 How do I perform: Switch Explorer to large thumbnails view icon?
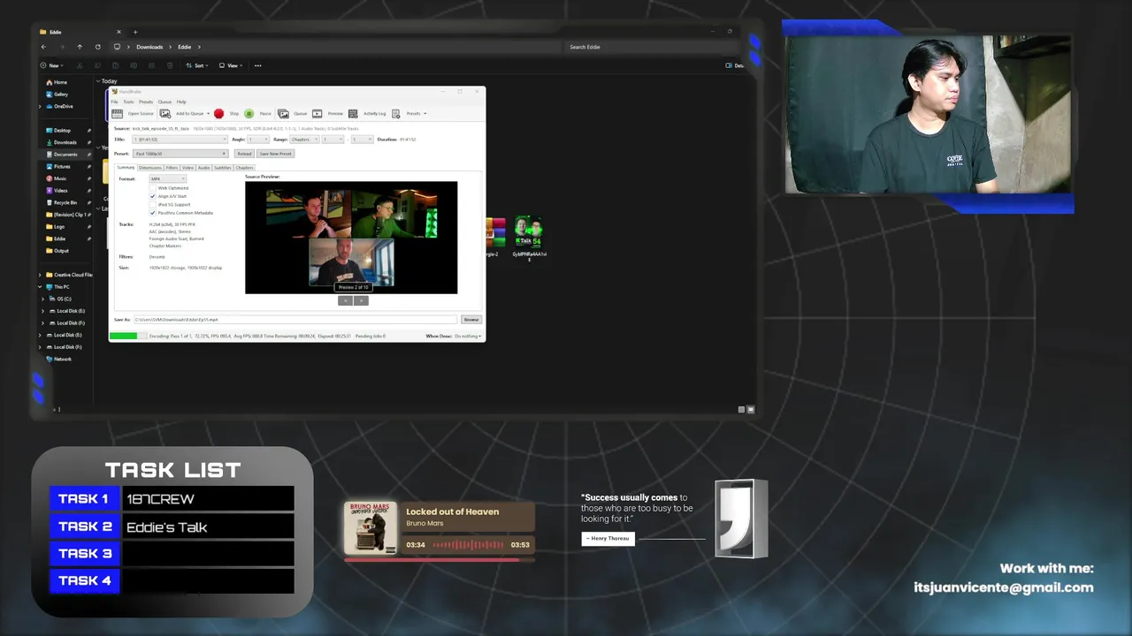750,409
